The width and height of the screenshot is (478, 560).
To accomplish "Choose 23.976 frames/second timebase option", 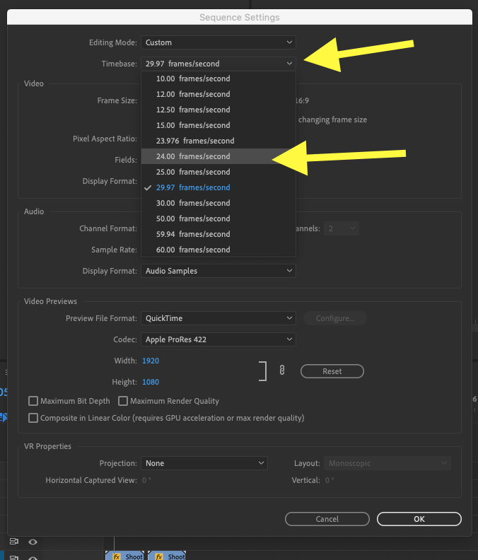I will tap(195, 141).
